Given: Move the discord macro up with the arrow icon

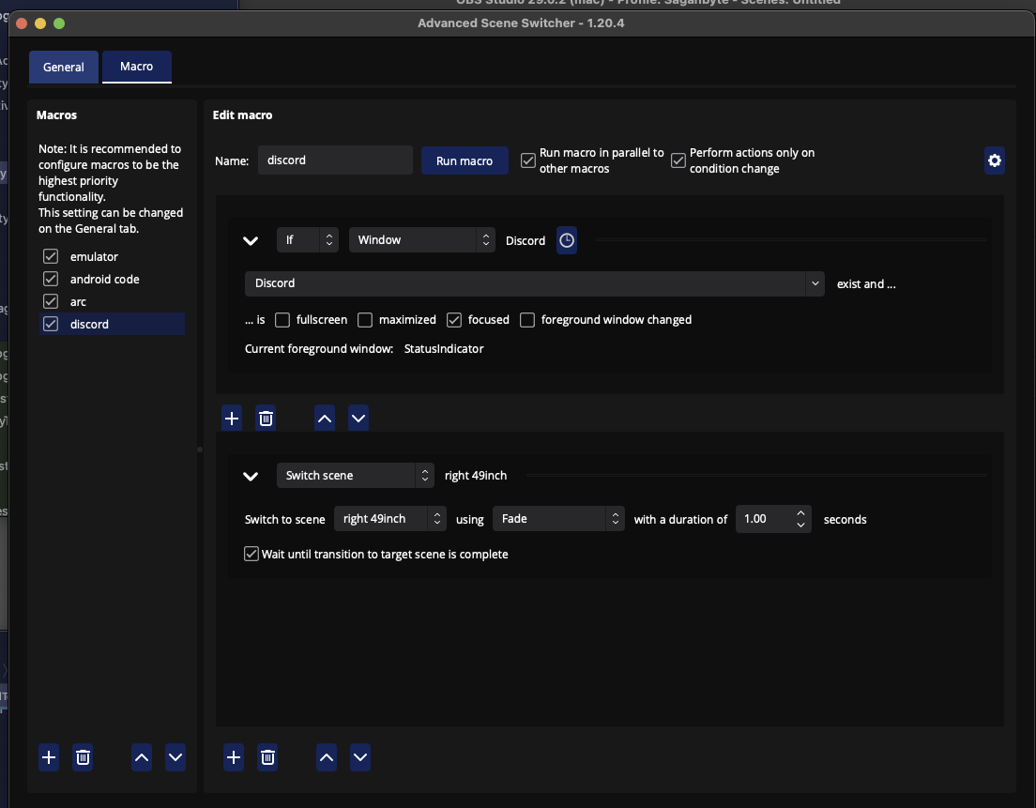Looking at the screenshot, I should (x=141, y=757).
